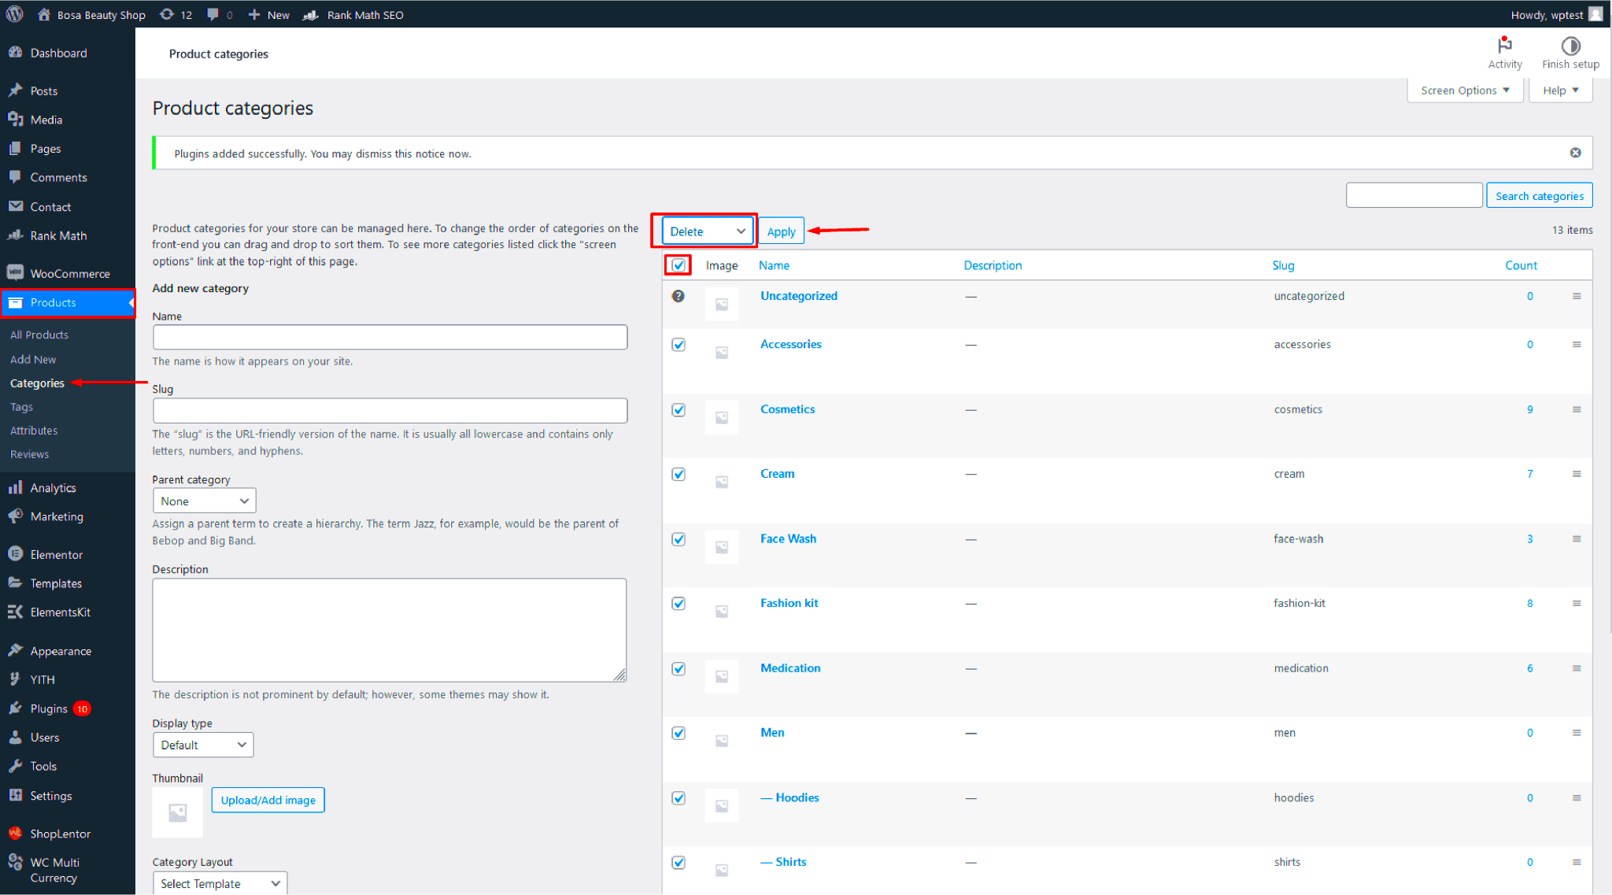This screenshot has width=1612, height=895.
Task: Click the WordPress logo icon in admin bar
Action: (x=14, y=14)
